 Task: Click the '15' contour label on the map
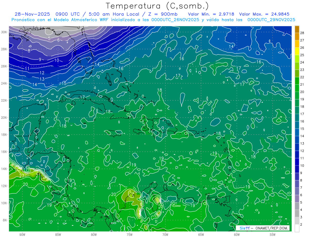click(x=64, y=83)
